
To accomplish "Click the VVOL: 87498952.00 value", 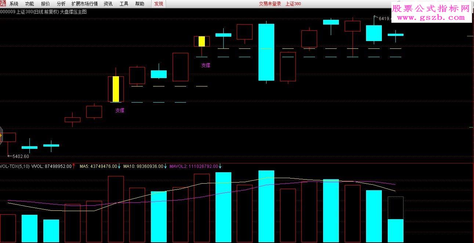I will 51,166.
